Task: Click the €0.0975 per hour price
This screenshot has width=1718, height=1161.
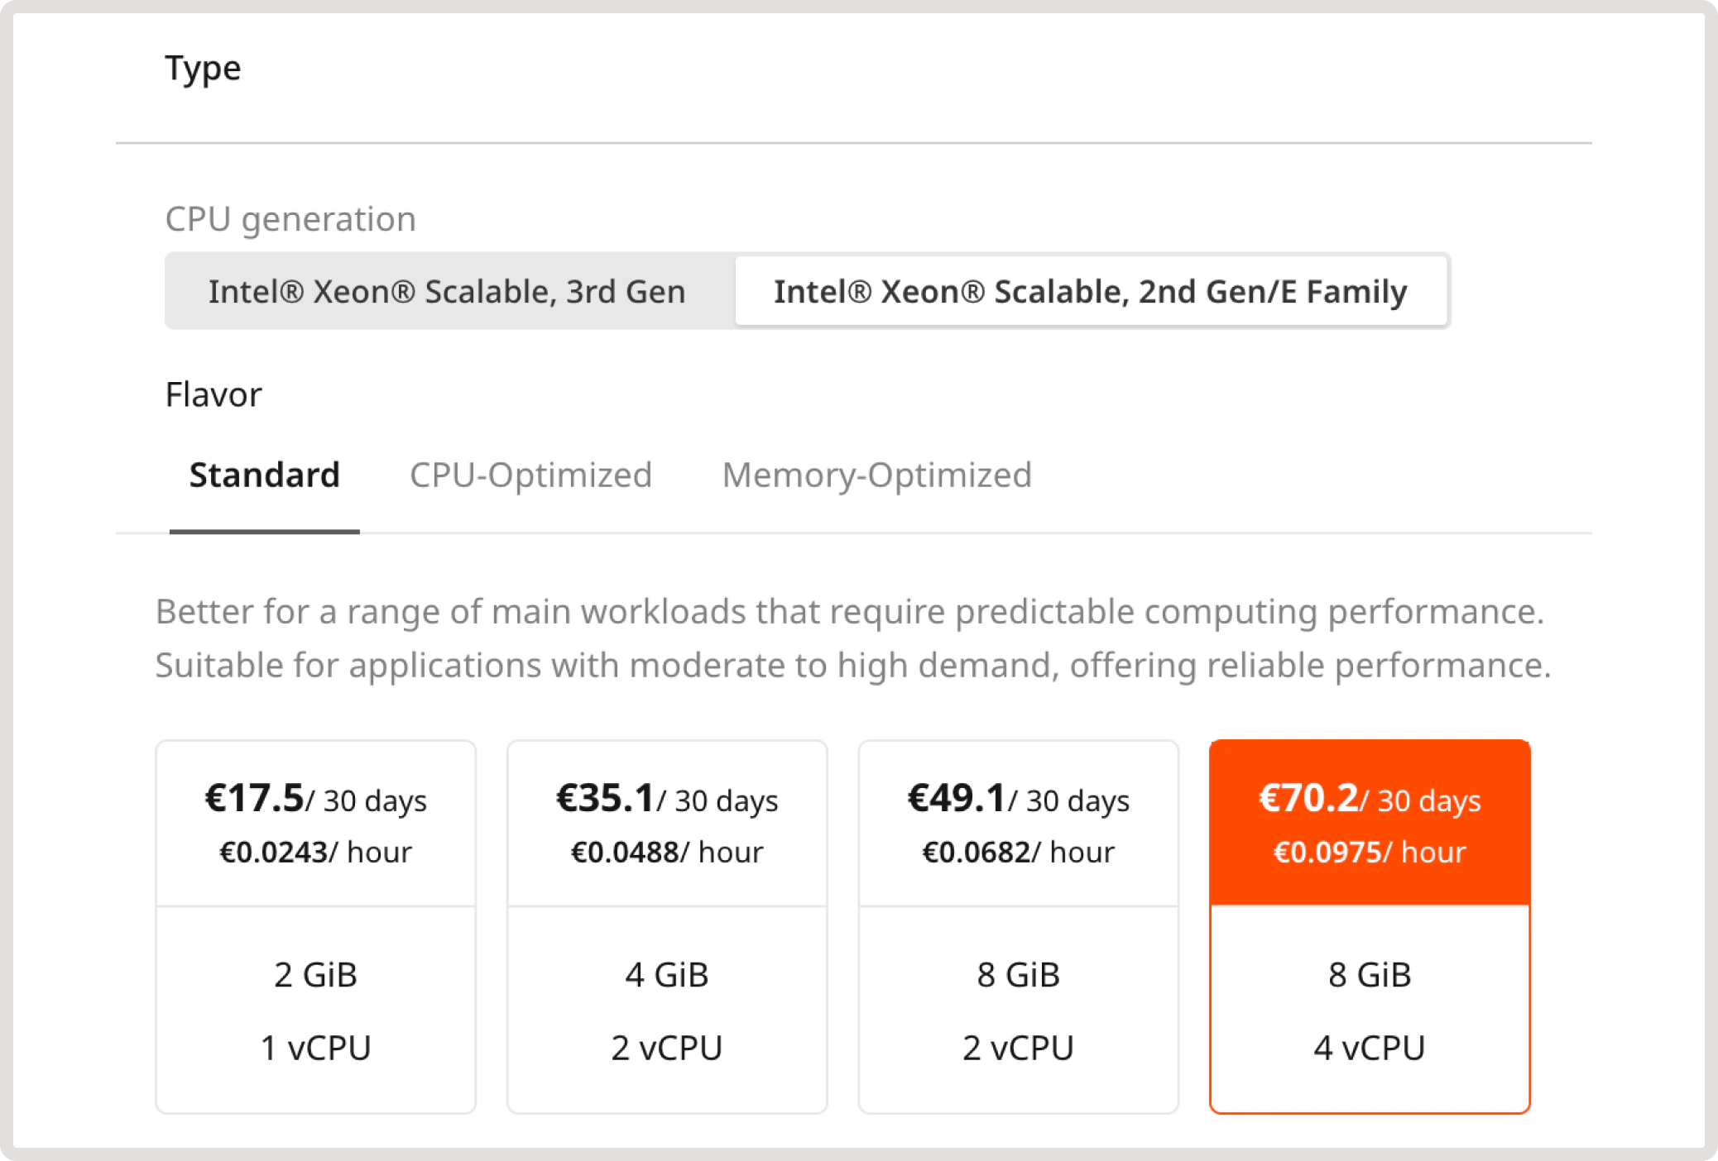Action: 1369,853
